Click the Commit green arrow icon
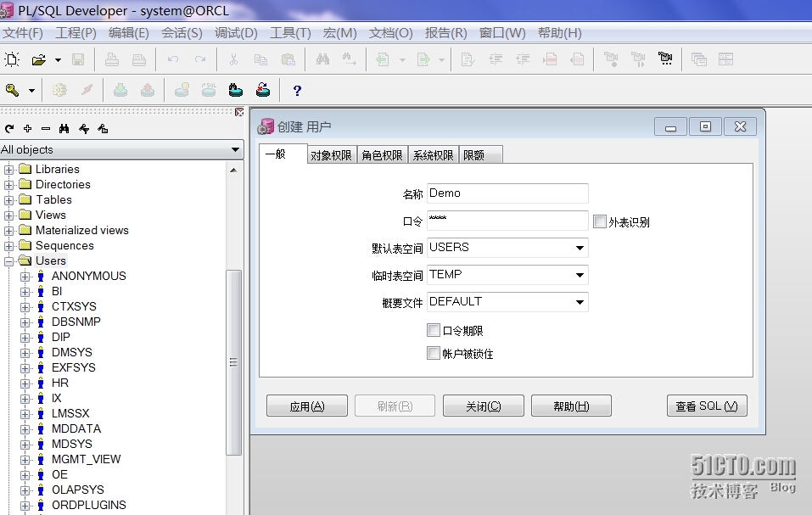The height and width of the screenshot is (515, 812). point(120,91)
